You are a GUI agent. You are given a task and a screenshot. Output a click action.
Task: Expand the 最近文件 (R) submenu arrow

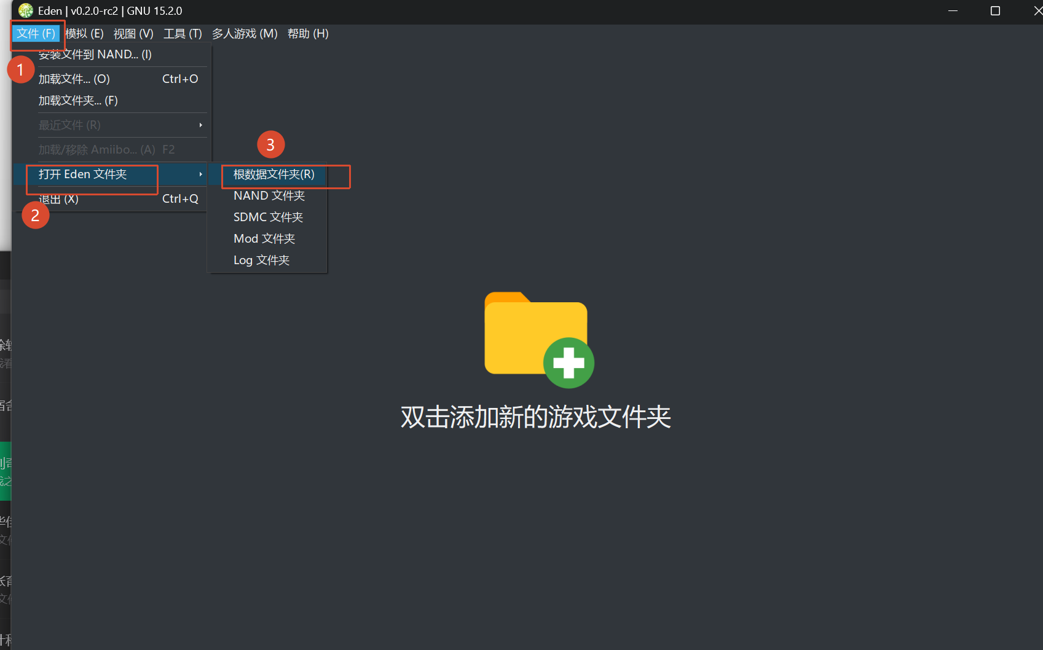click(200, 125)
